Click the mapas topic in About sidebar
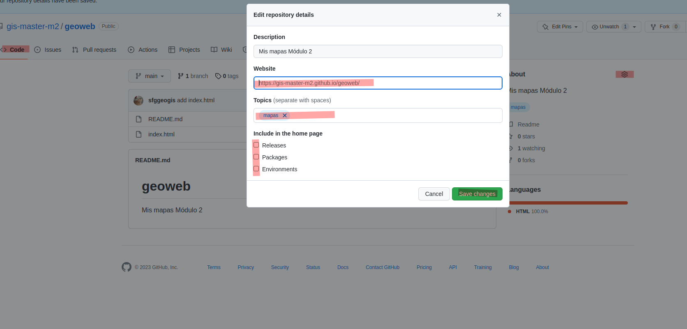This screenshot has width=687, height=329. point(518,107)
